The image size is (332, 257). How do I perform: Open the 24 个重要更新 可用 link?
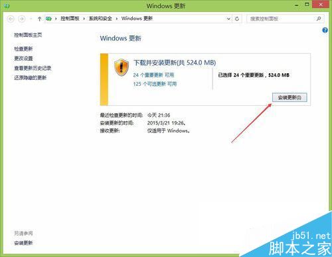(153, 75)
